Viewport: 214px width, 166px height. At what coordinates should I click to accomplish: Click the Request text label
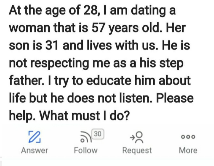pyautogui.click(x=137, y=151)
